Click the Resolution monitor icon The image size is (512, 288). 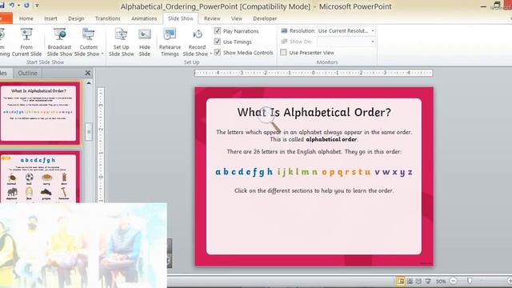coord(284,30)
